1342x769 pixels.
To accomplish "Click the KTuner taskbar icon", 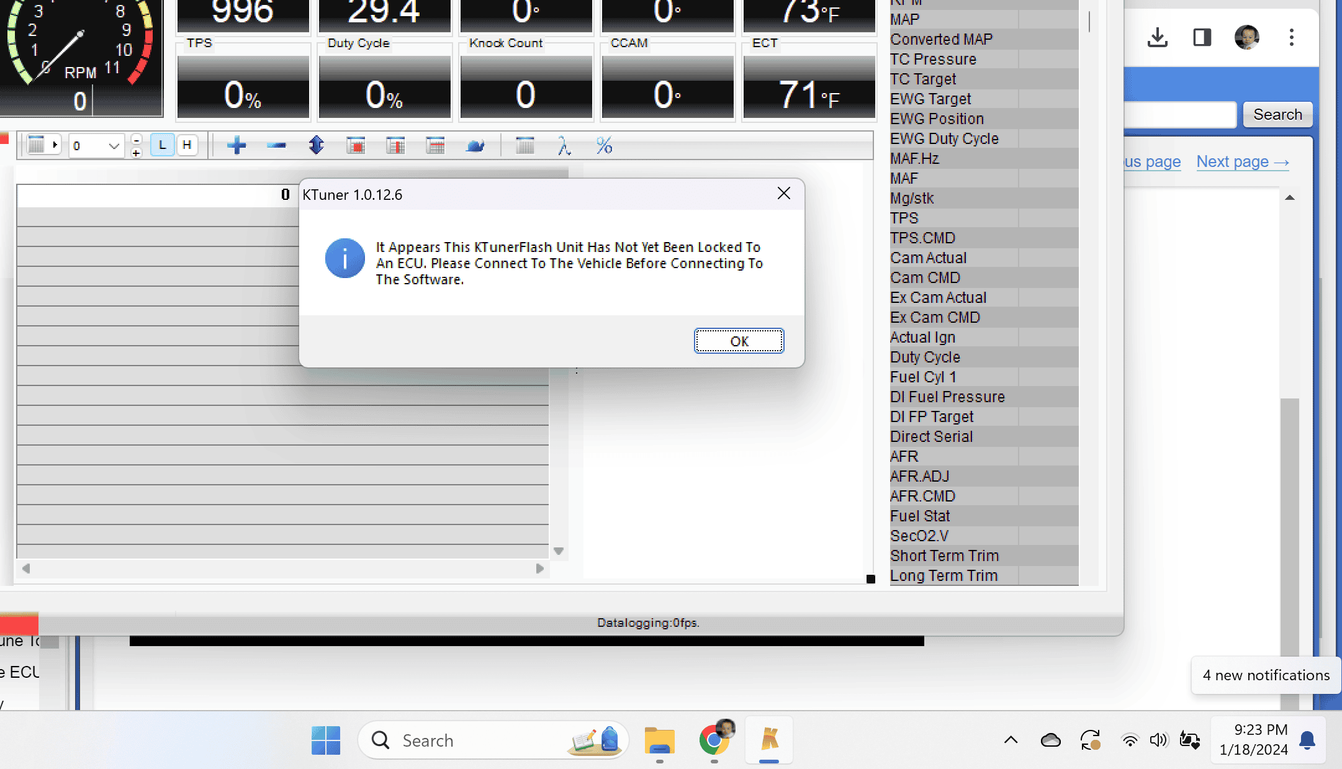I will (x=770, y=740).
